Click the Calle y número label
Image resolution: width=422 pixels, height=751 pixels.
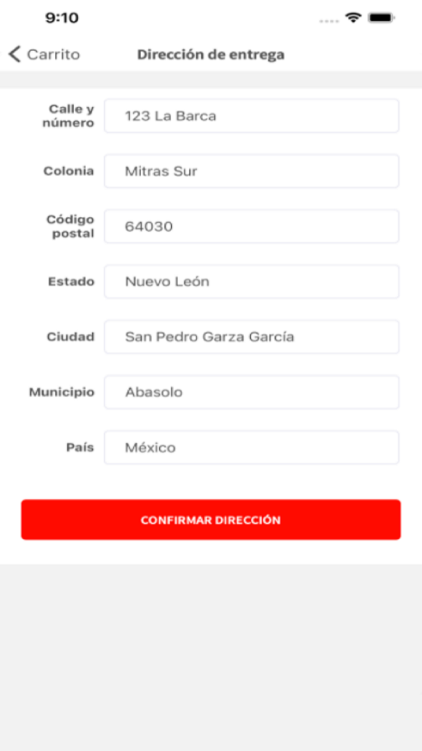71,116
